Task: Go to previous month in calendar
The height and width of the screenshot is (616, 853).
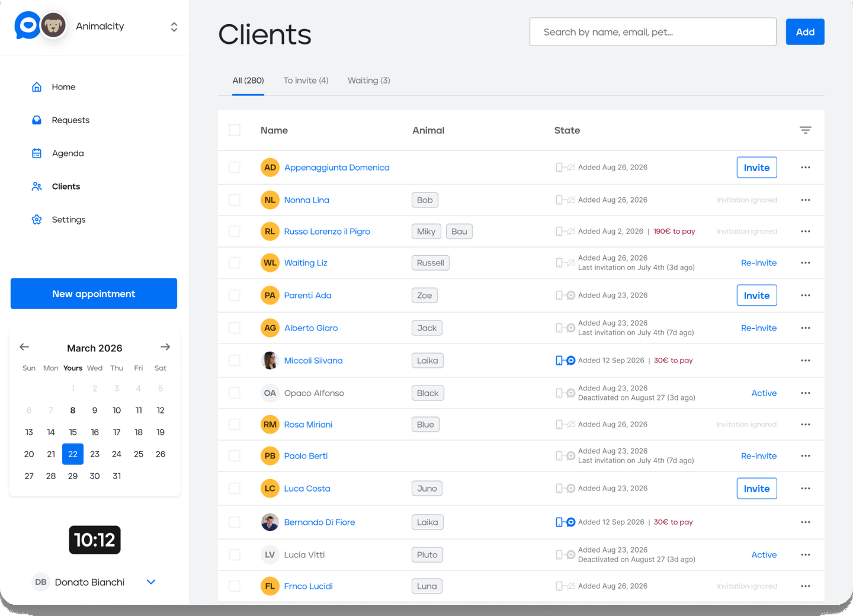Action: click(x=24, y=347)
